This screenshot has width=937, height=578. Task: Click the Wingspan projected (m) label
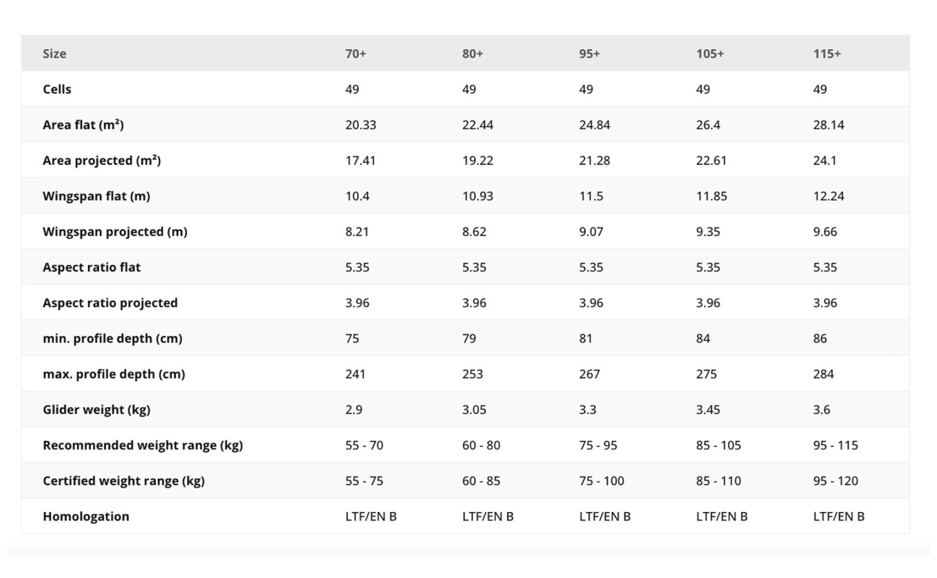[115, 232]
